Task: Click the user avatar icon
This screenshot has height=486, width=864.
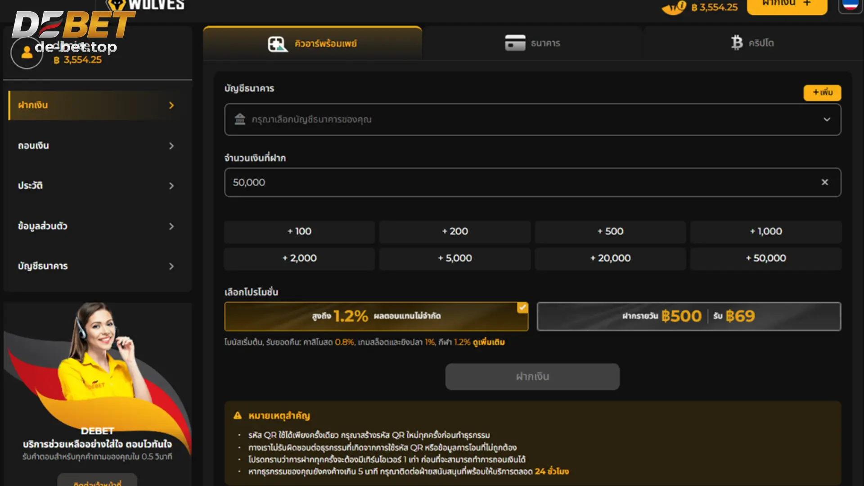Action: coord(27,53)
